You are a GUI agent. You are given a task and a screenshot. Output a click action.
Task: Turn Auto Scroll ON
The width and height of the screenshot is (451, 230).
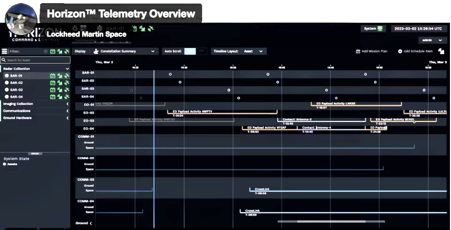coord(191,51)
